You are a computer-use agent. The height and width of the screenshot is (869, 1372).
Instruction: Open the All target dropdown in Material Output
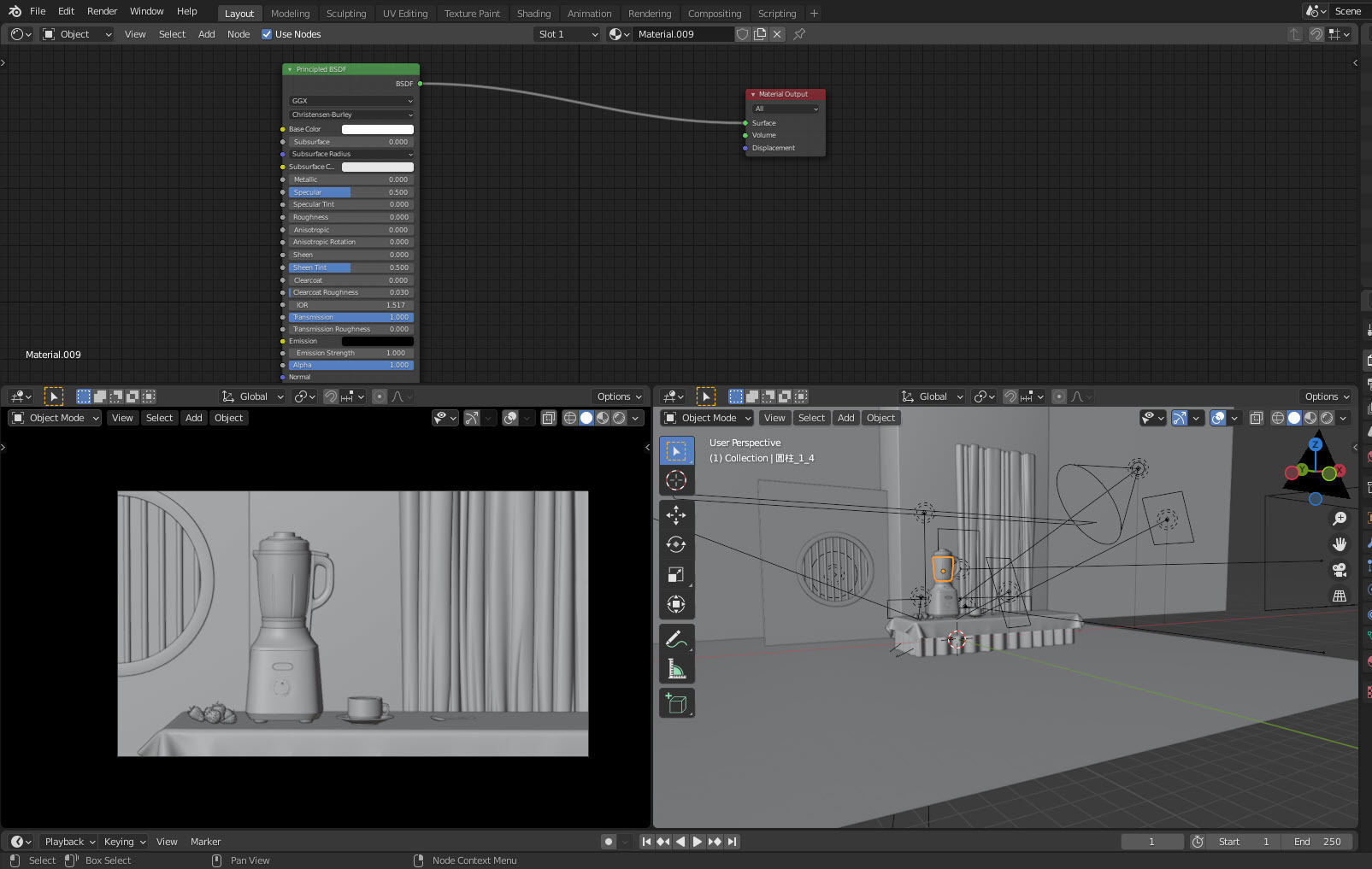pyautogui.click(x=786, y=109)
